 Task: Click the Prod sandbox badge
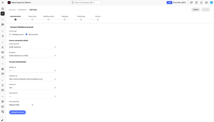(169, 3)
